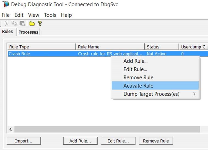This screenshot has width=208, height=150.
Task: Click the Copy toolbar icon
Action: pos(14,23)
